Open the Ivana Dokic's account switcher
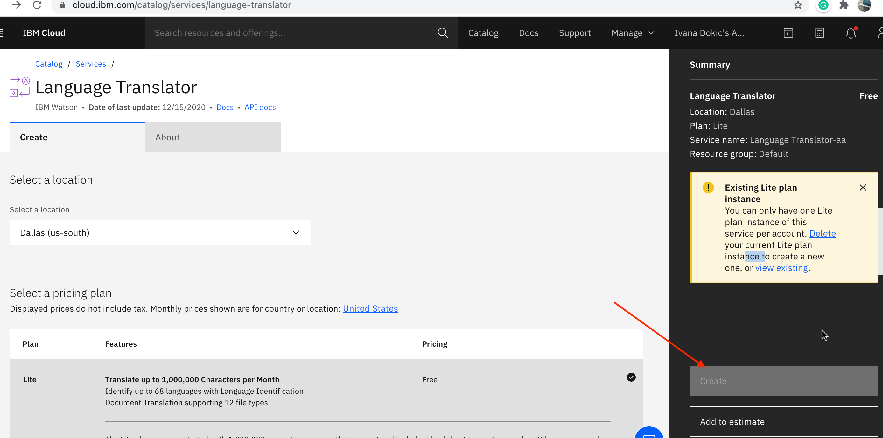The image size is (883, 438). (709, 33)
